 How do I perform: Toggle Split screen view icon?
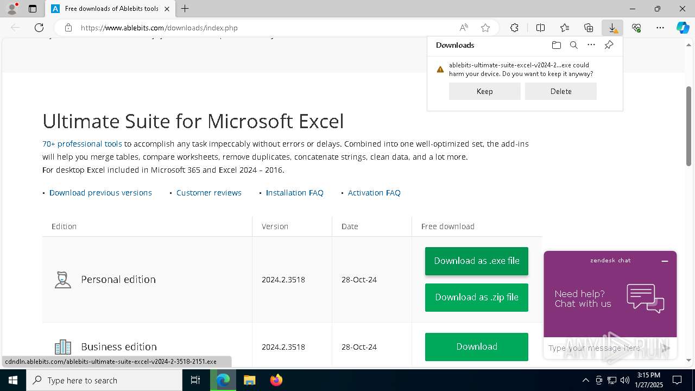pyautogui.click(x=540, y=28)
